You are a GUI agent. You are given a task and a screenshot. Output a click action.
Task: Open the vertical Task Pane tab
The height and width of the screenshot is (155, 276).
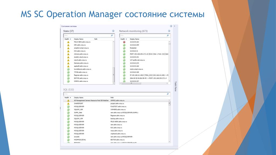click(175, 86)
